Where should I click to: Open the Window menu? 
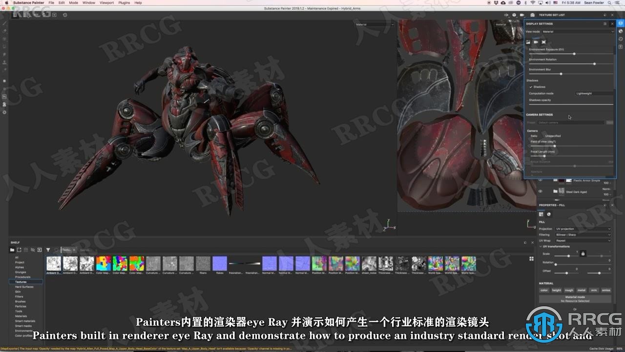[x=89, y=2]
